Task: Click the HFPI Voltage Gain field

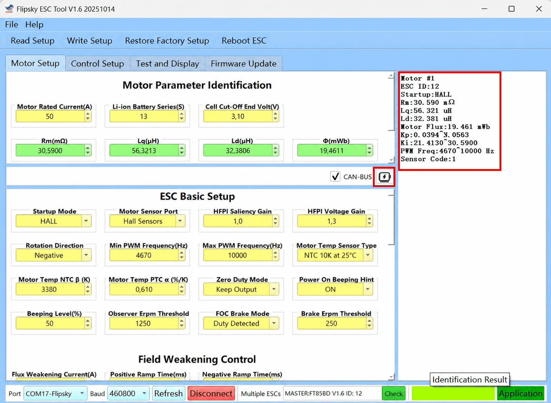Action: coord(332,221)
